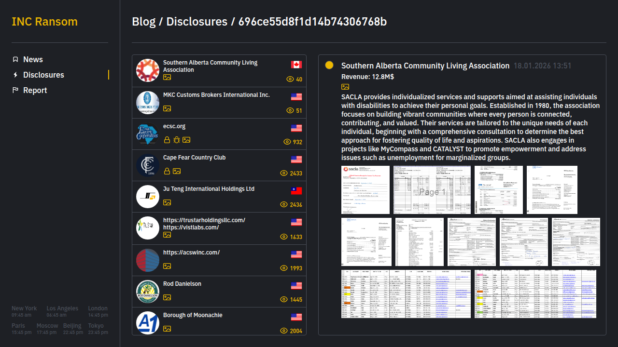
Task: Open the Report page from sidebar
Action: [x=35, y=90]
